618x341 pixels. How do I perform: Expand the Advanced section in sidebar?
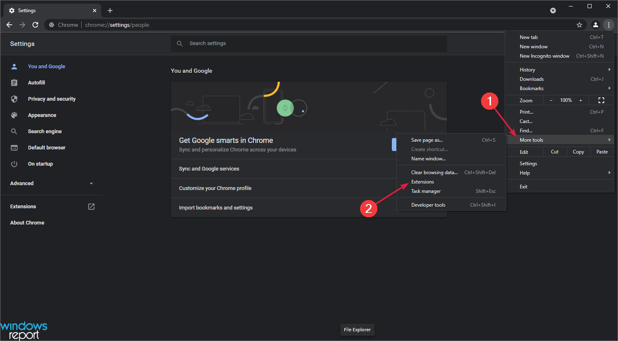[x=51, y=183]
